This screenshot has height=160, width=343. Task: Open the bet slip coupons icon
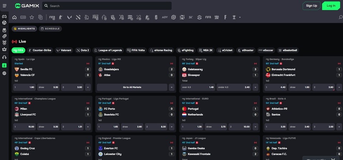pos(40,17)
